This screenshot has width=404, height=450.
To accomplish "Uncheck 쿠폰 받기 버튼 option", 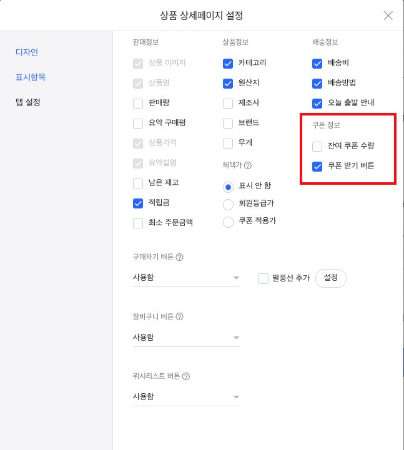I will tap(317, 166).
